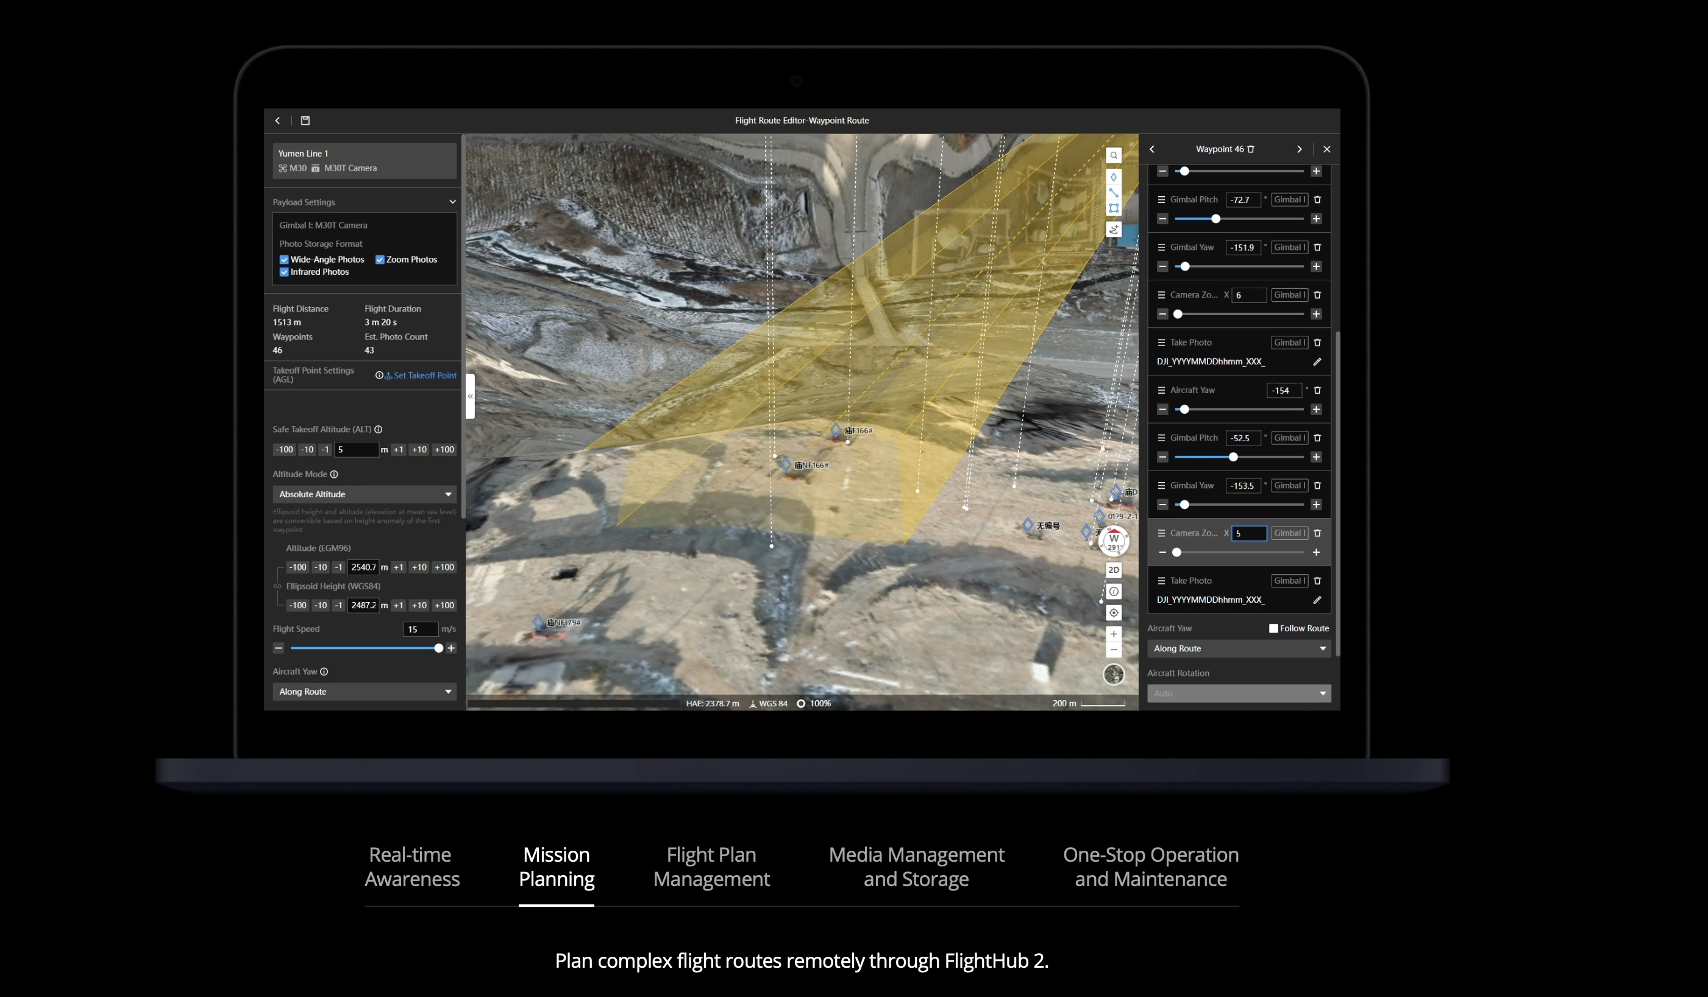Select the line drawing tool
This screenshot has width=1708, height=997.
[1113, 193]
